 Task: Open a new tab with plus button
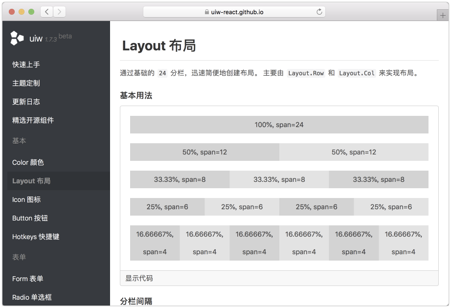tap(443, 15)
